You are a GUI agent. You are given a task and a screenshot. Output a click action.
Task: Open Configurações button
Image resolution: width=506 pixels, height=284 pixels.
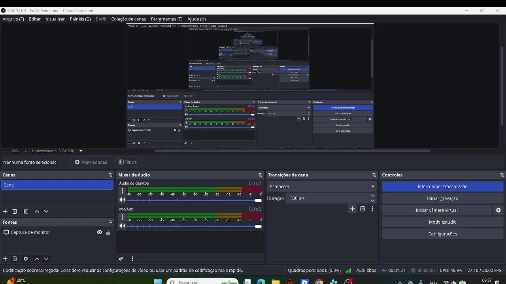pyautogui.click(x=442, y=234)
